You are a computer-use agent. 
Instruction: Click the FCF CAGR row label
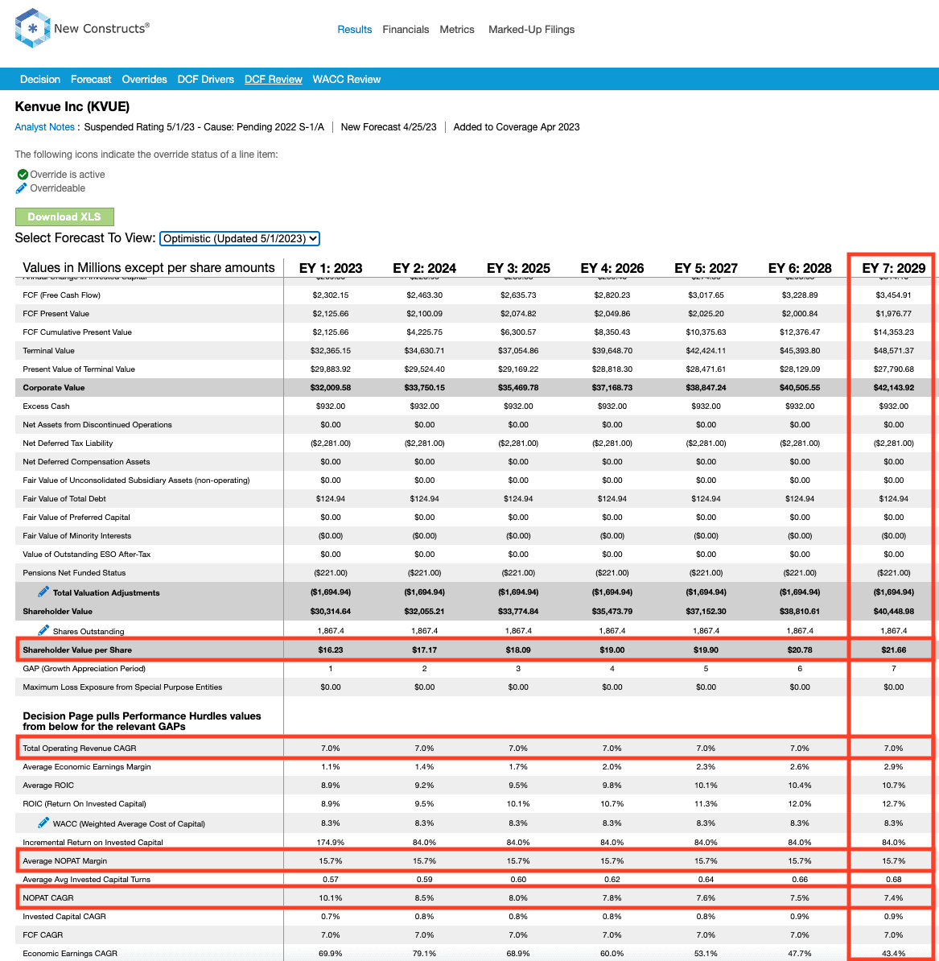point(43,934)
